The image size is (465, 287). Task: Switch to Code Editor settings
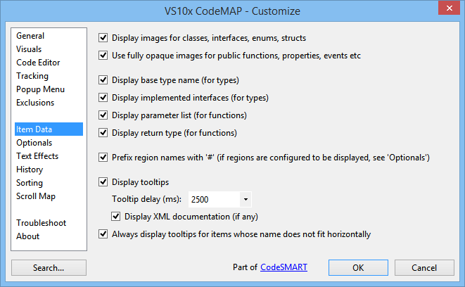[x=38, y=63]
